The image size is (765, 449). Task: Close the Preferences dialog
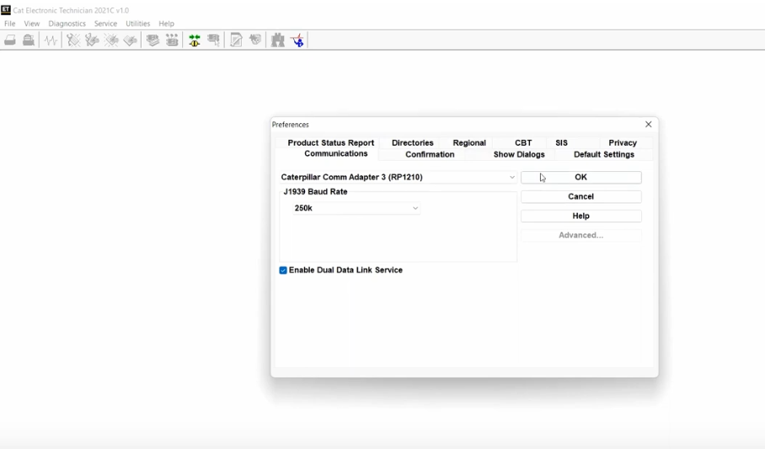pos(649,125)
